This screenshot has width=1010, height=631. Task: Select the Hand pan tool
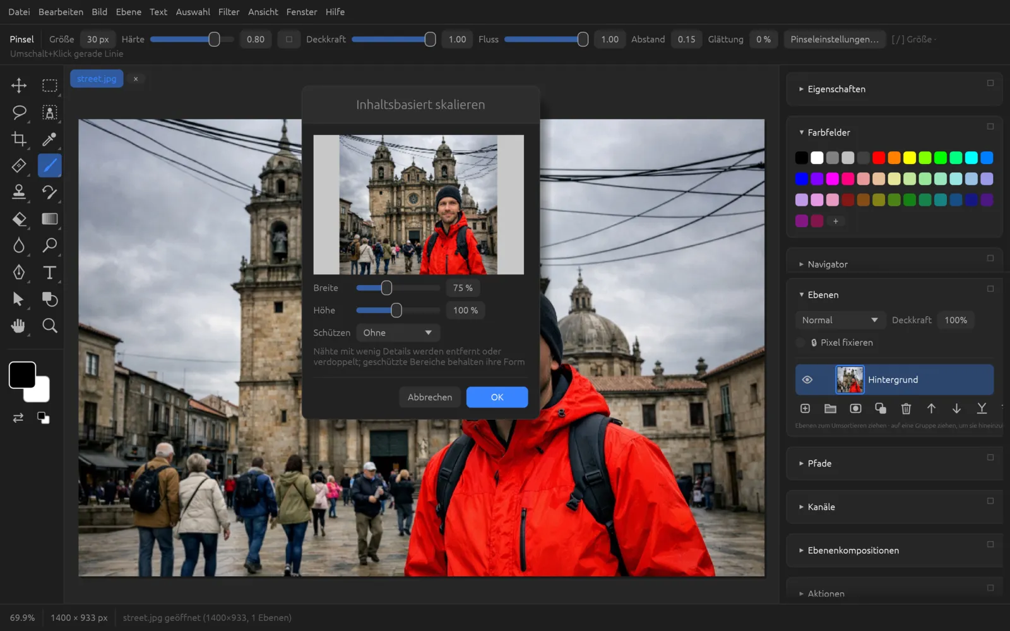point(19,326)
